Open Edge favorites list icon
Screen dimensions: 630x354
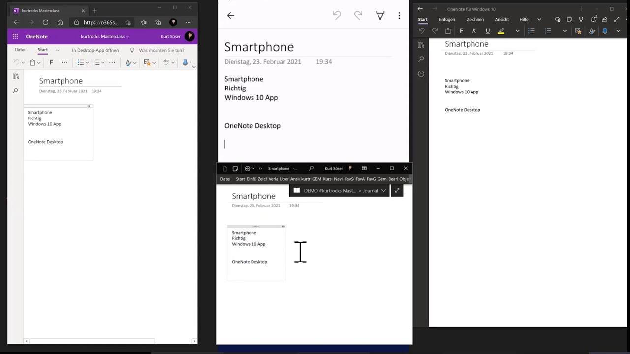143,22
